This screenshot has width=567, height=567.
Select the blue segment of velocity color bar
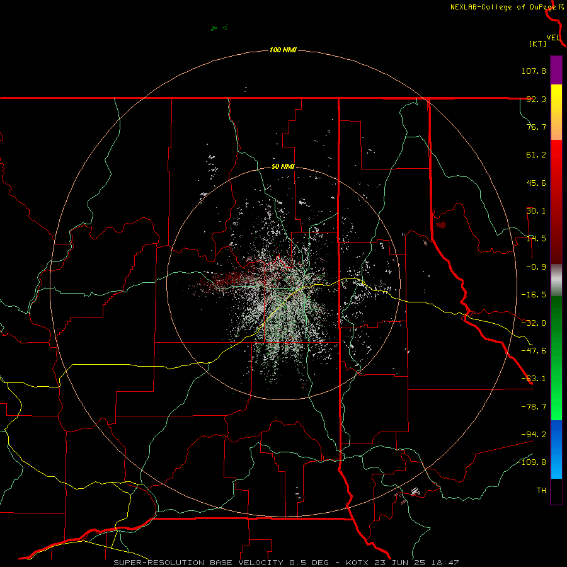coord(556,449)
